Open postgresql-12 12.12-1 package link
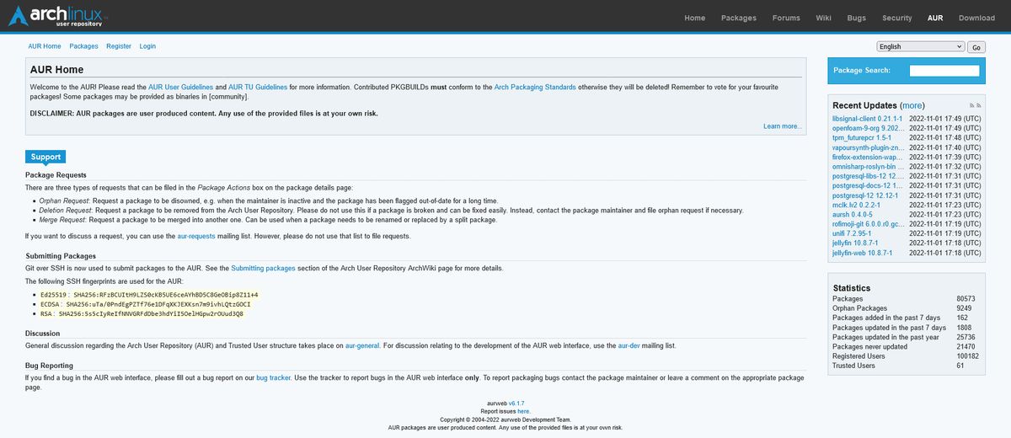This screenshot has width=1011, height=438. pos(865,195)
